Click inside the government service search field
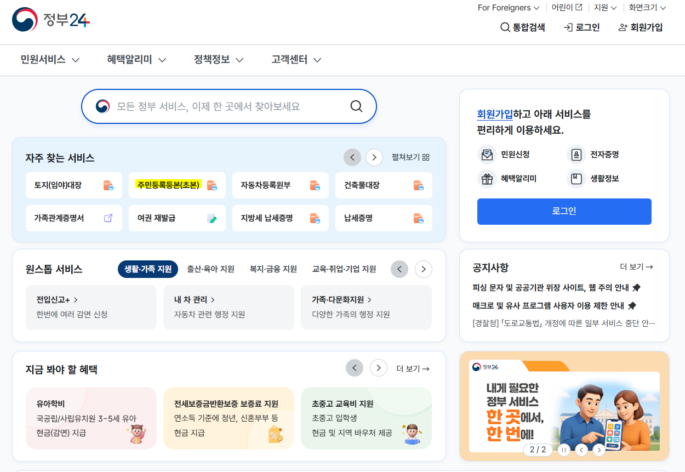 [219, 106]
